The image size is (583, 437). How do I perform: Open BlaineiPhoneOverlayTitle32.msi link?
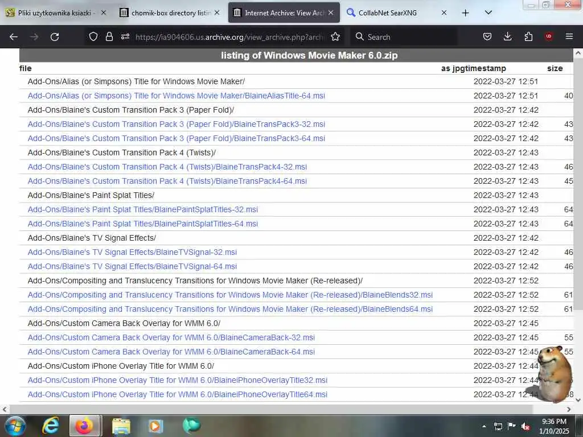[178, 381]
